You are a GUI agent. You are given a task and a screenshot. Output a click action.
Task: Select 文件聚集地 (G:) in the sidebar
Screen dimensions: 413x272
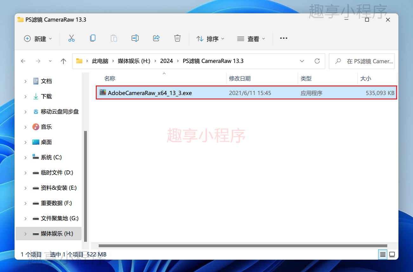click(x=60, y=218)
